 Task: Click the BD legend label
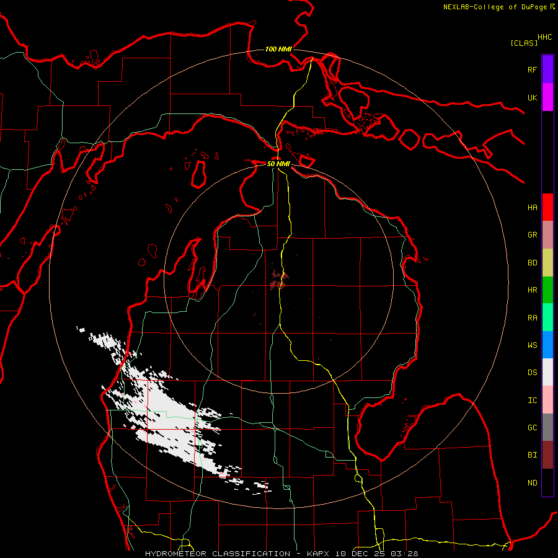pyautogui.click(x=532, y=263)
